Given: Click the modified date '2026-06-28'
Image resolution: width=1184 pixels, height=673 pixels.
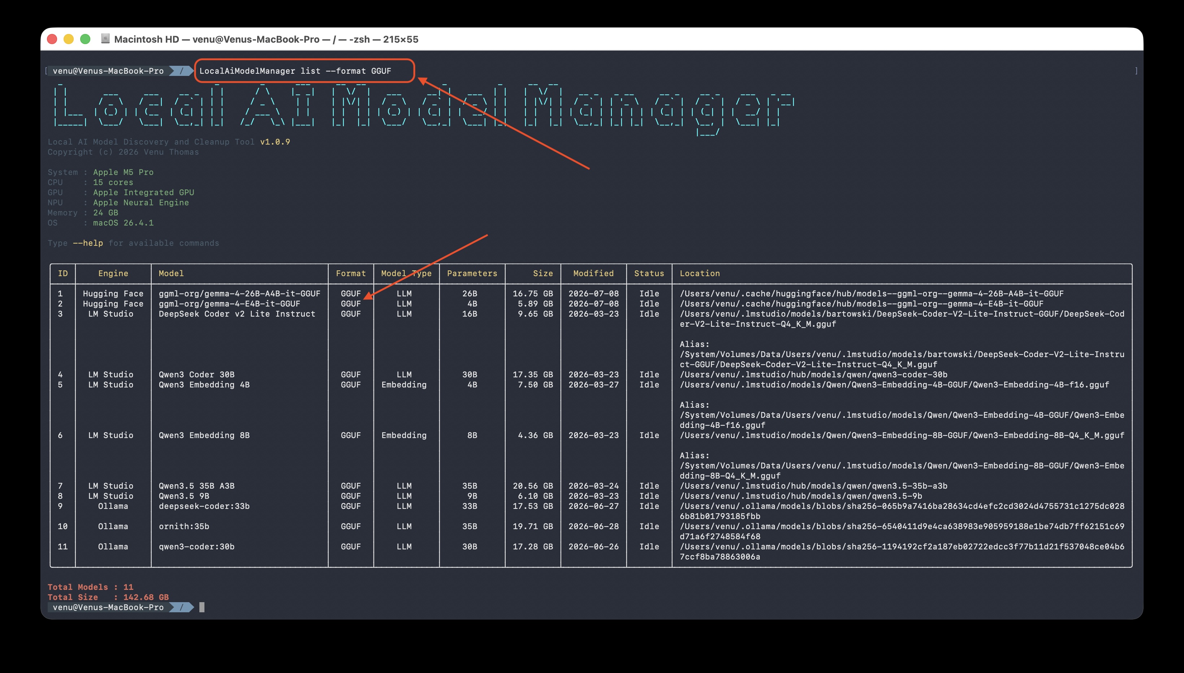Looking at the screenshot, I should (x=593, y=527).
